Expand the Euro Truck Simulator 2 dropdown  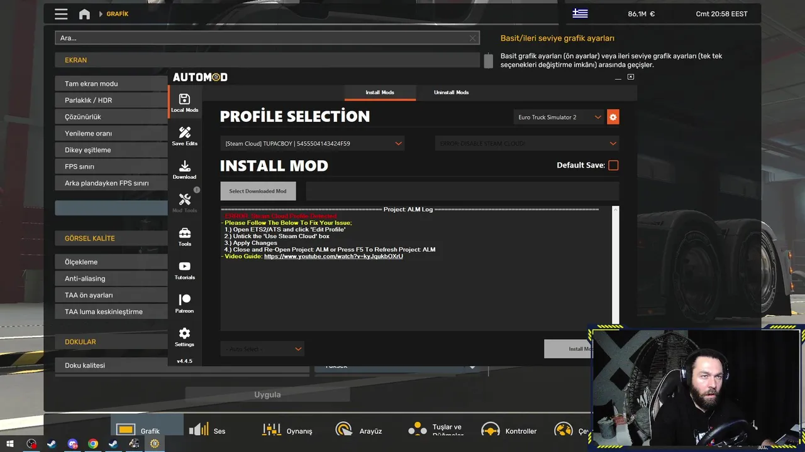(558, 117)
